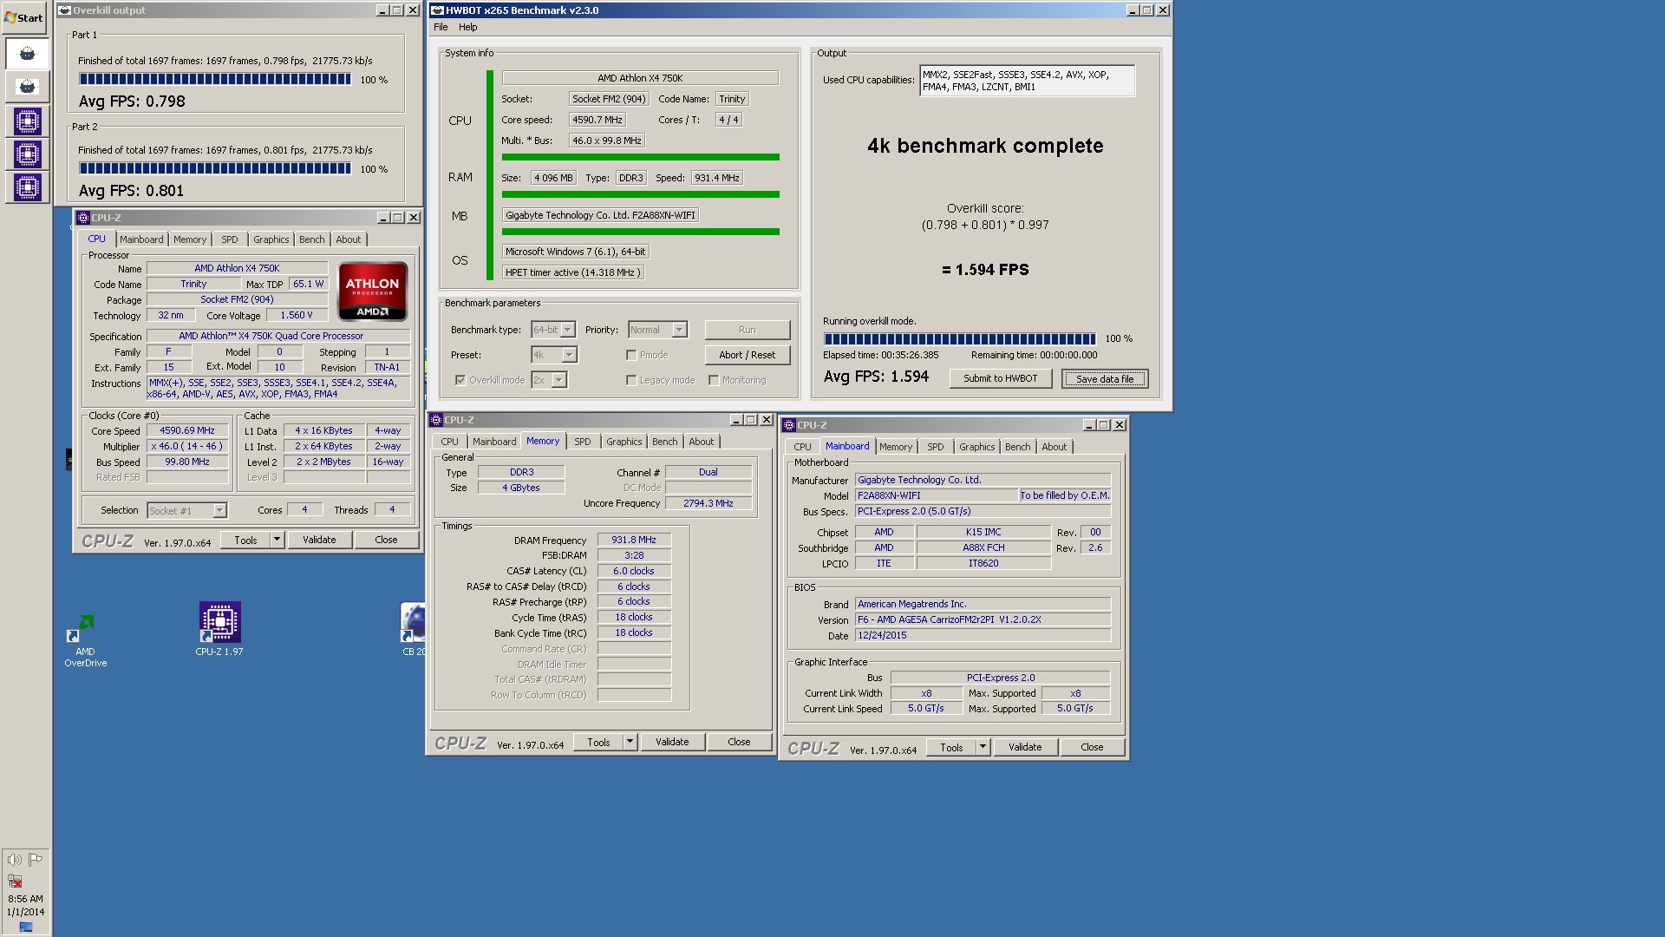Expand Tools arrow in CPU-Z Mainboard window
This screenshot has width=1665, height=937.
click(983, 747)
